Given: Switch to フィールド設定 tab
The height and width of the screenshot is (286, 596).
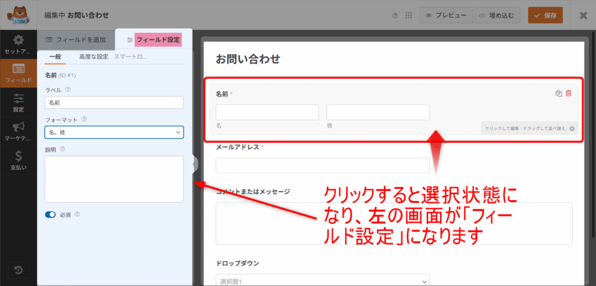Looking at the screenshot, I should coord(154,40).
